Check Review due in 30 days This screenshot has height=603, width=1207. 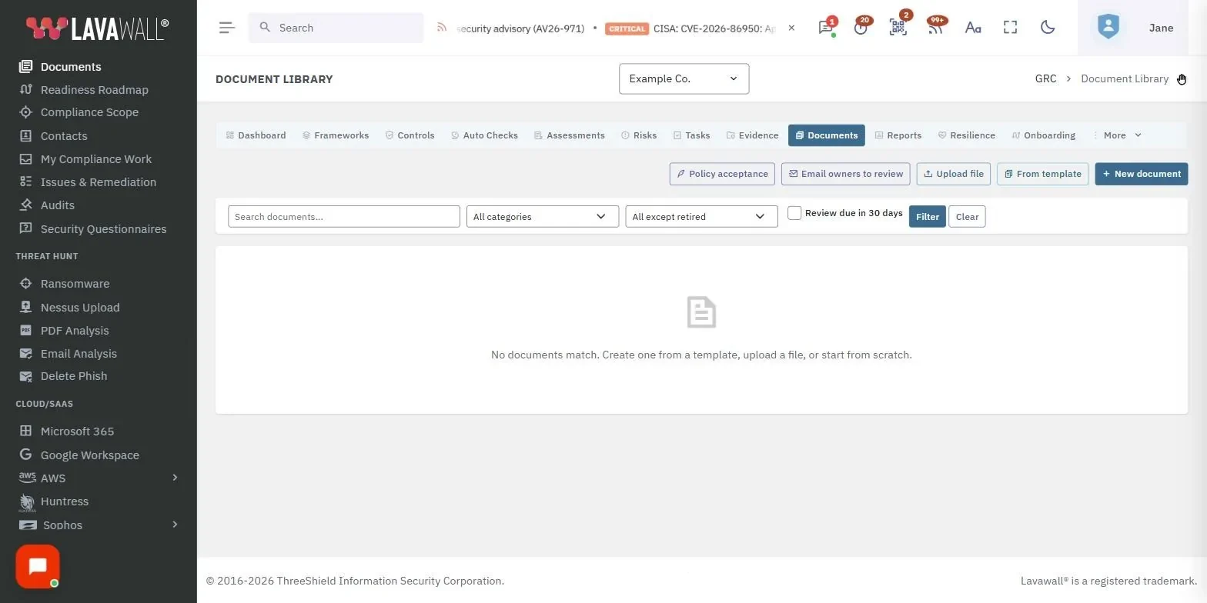tap(794, 213)
